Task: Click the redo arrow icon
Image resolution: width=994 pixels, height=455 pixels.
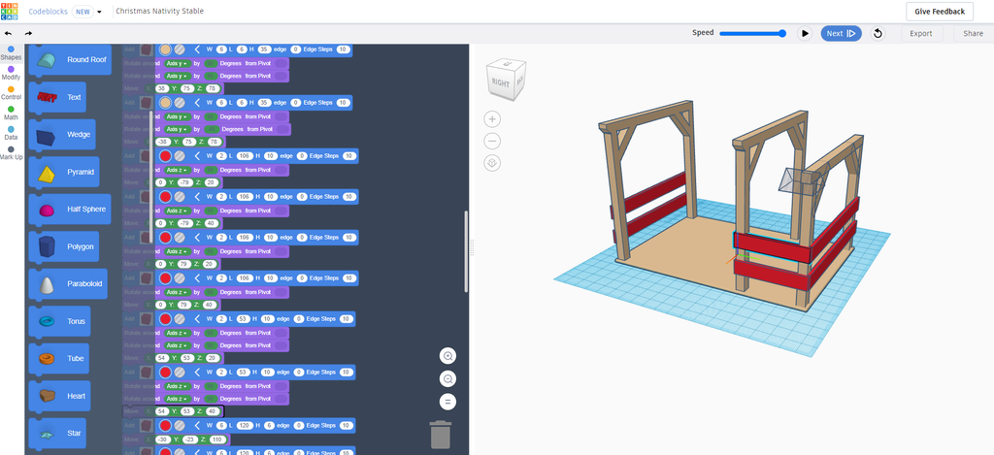Action: point(29,33)
